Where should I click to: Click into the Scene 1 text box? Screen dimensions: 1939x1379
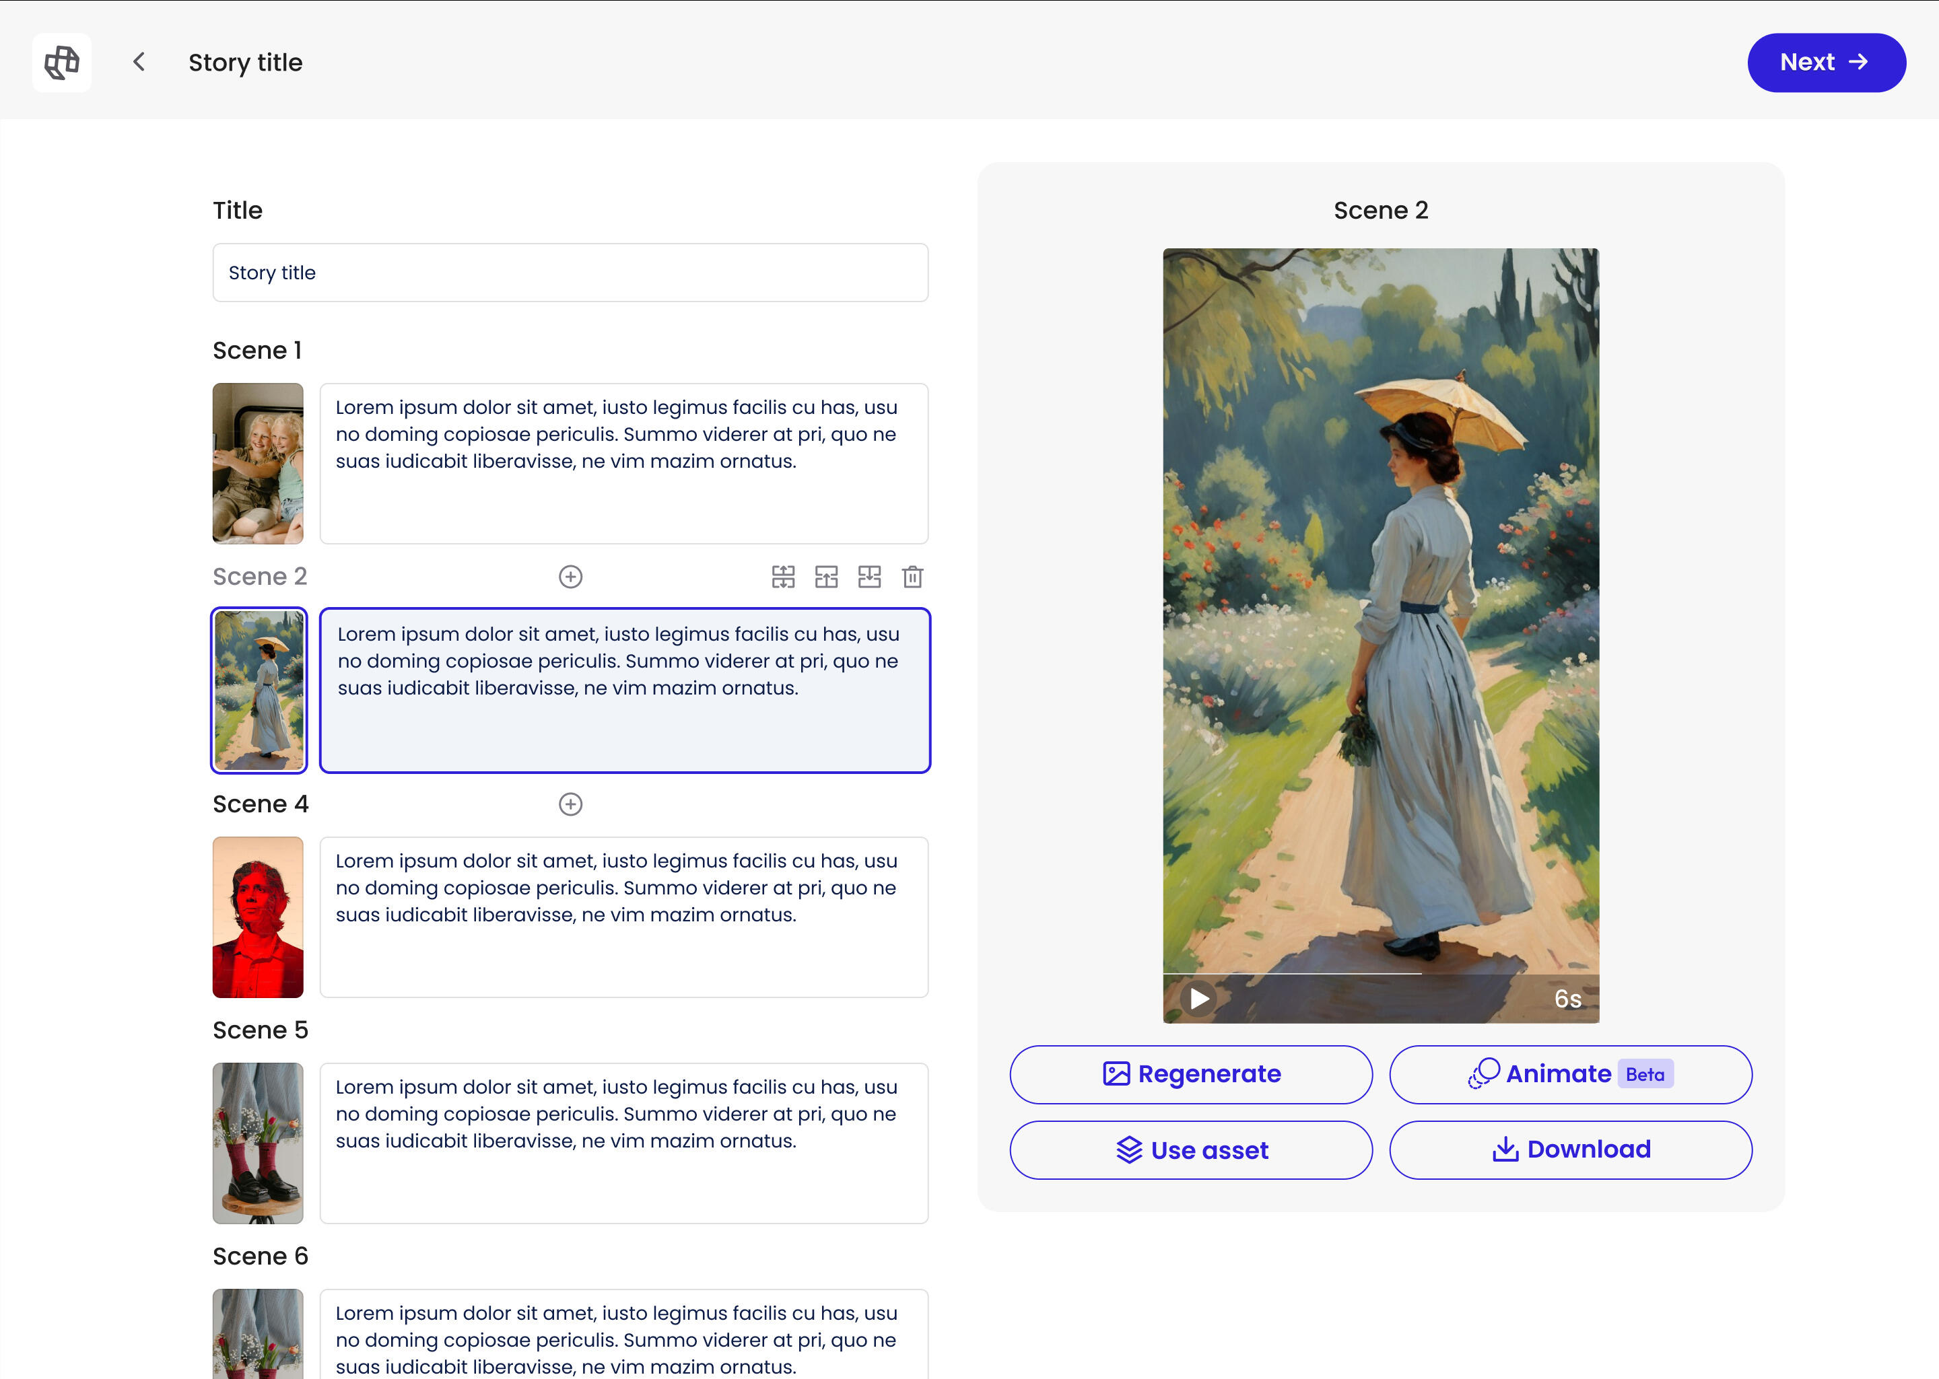coord(623,463)
